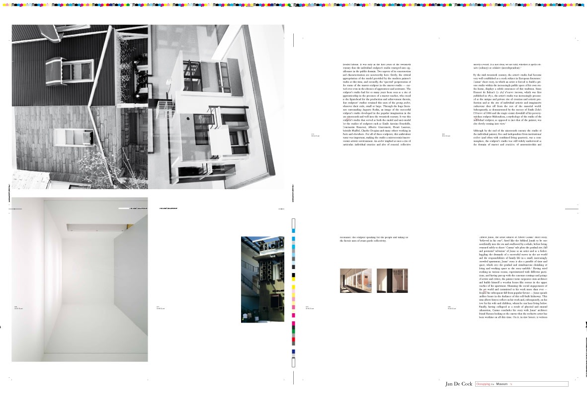Click the empty white box atop center color bar

point(293,222)
